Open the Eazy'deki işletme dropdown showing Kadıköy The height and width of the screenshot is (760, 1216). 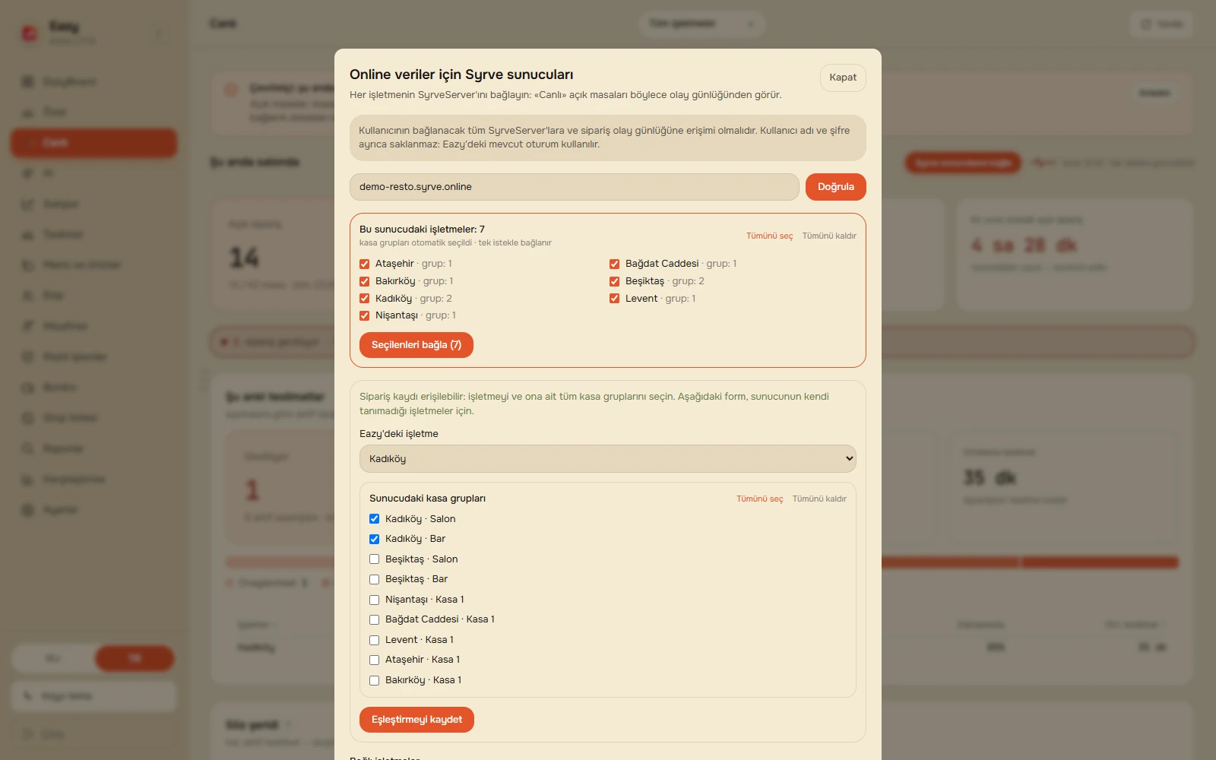[x=608, y=459]
